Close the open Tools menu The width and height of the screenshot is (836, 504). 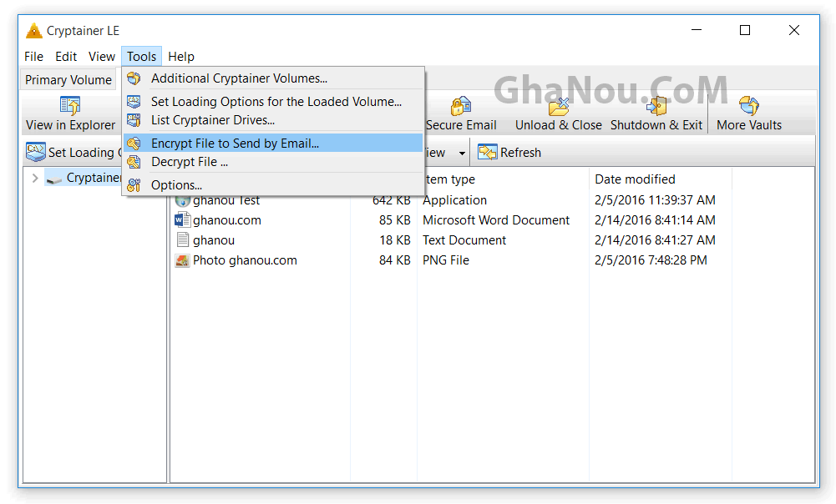tap(141, 57)
